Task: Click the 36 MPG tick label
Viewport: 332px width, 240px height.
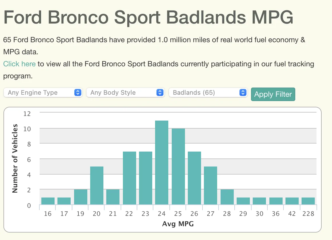Action: [x=275, y=214]
